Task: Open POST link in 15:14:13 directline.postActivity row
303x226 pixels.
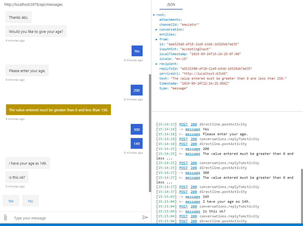Action: (183, 124)
